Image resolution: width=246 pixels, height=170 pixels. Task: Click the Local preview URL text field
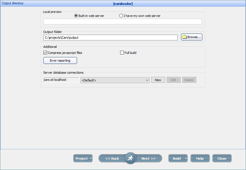click(122, 22)
